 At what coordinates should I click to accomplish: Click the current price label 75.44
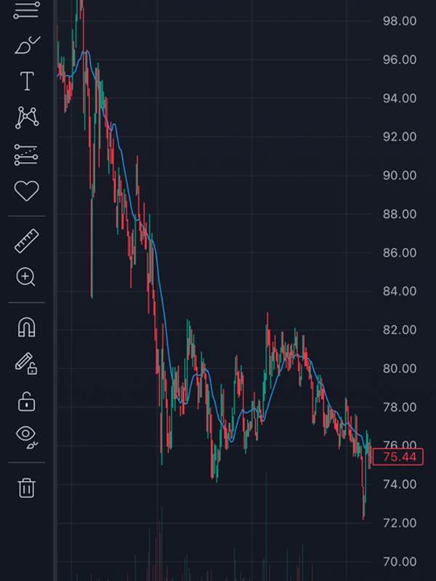coord(397,457)
